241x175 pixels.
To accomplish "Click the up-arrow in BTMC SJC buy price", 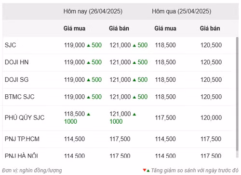I will click(88, 97).
